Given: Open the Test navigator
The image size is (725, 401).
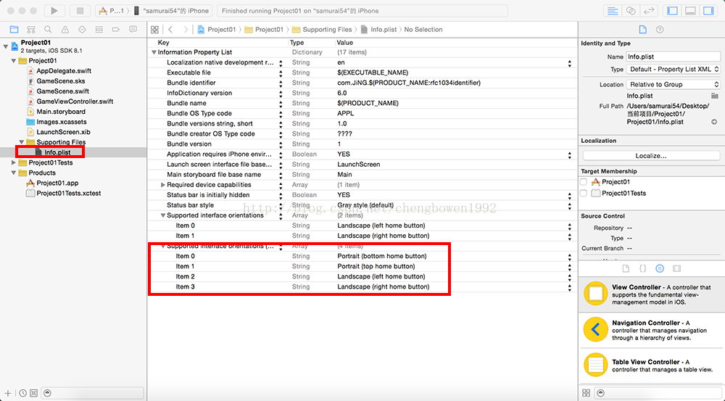Looking at the screenshot, I should click(82, 30).
